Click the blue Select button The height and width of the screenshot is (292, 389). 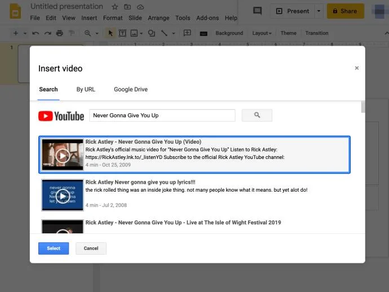[54, 249]
